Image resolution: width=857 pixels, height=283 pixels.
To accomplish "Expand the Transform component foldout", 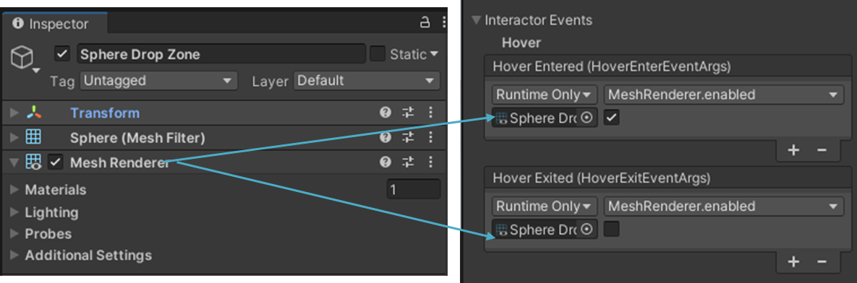I will click(x=14, y=113).
